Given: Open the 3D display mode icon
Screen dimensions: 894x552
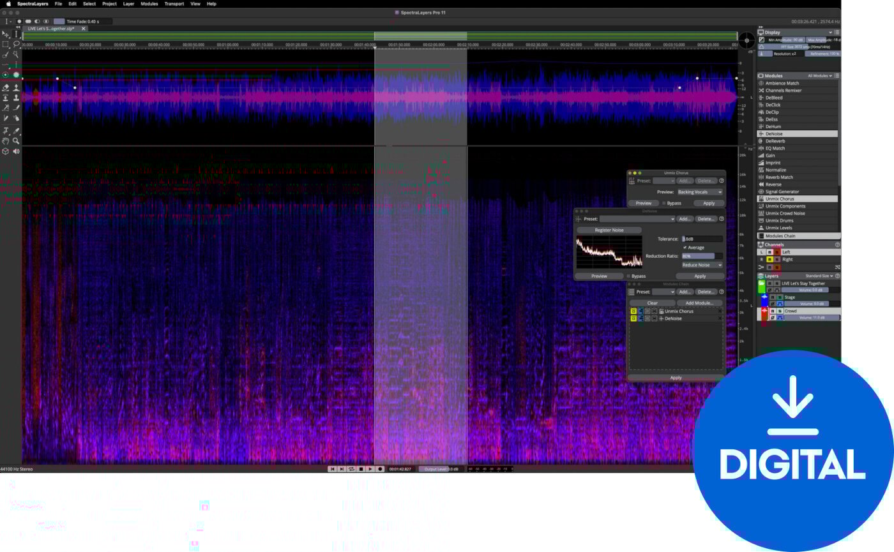Looking at the screenshot, I should pos(6,151).
